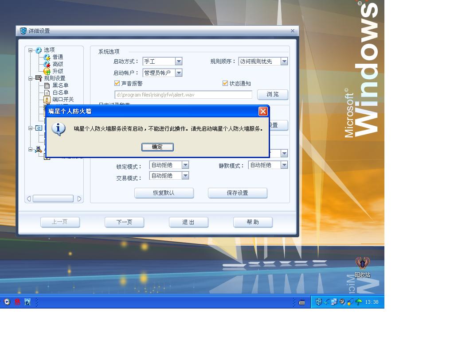This screenshot has height=340, width=454.
Task: Select 升级 in the options tree
Action: 58,71
